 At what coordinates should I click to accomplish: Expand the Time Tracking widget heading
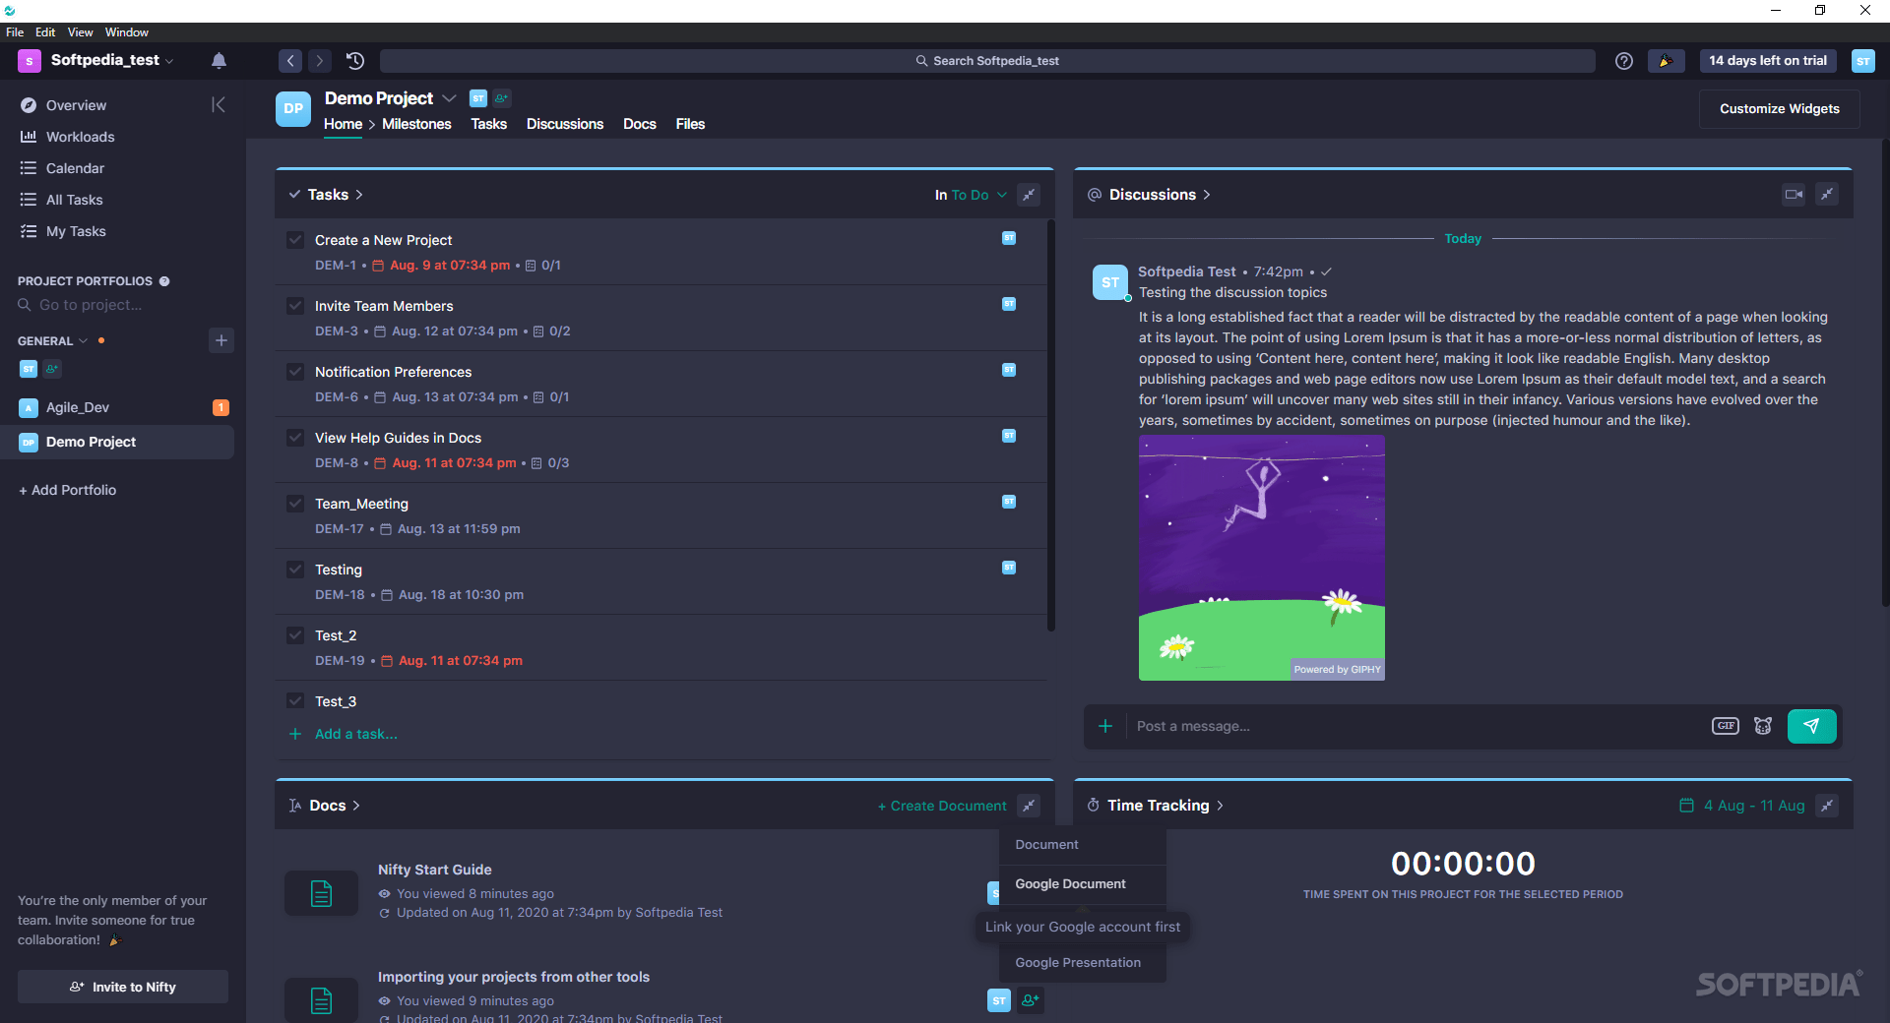click(x=1165, y=806)
